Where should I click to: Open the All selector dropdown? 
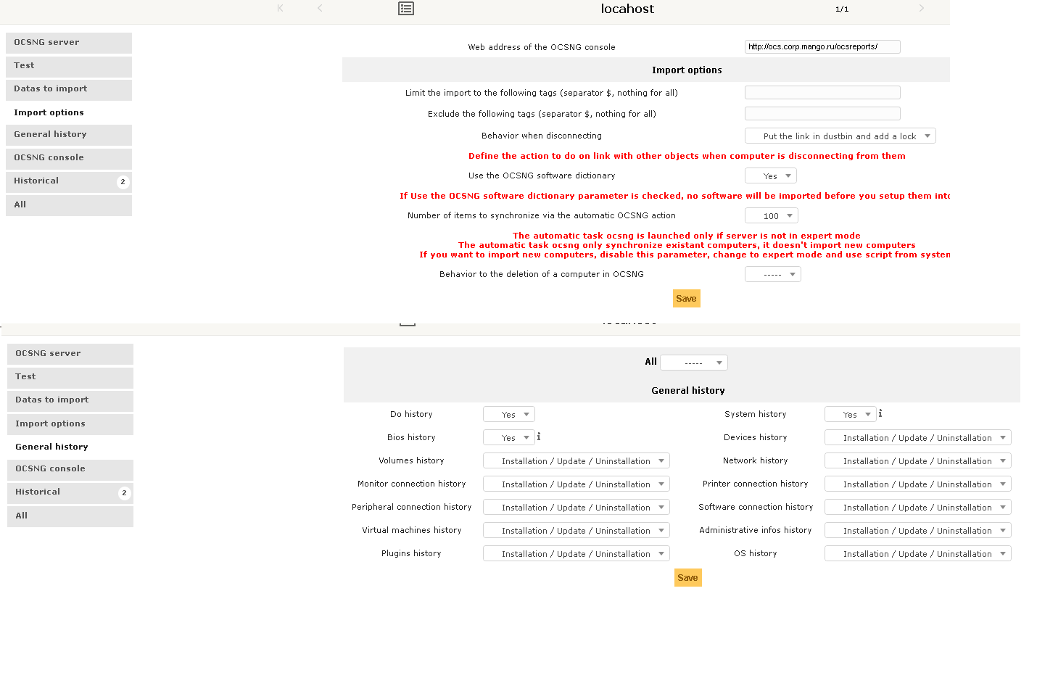point(693,362)
